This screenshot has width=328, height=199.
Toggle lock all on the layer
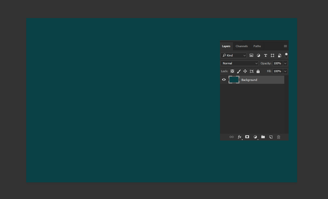tap(258, 71)
